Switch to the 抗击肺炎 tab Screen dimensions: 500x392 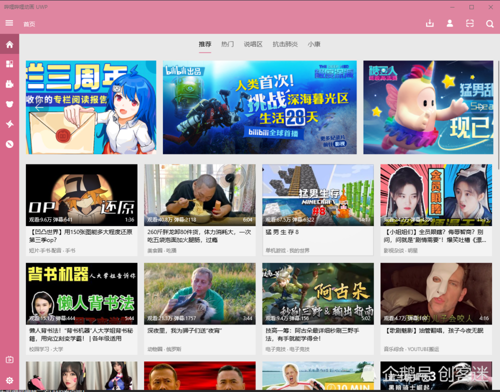click(285, 44)
